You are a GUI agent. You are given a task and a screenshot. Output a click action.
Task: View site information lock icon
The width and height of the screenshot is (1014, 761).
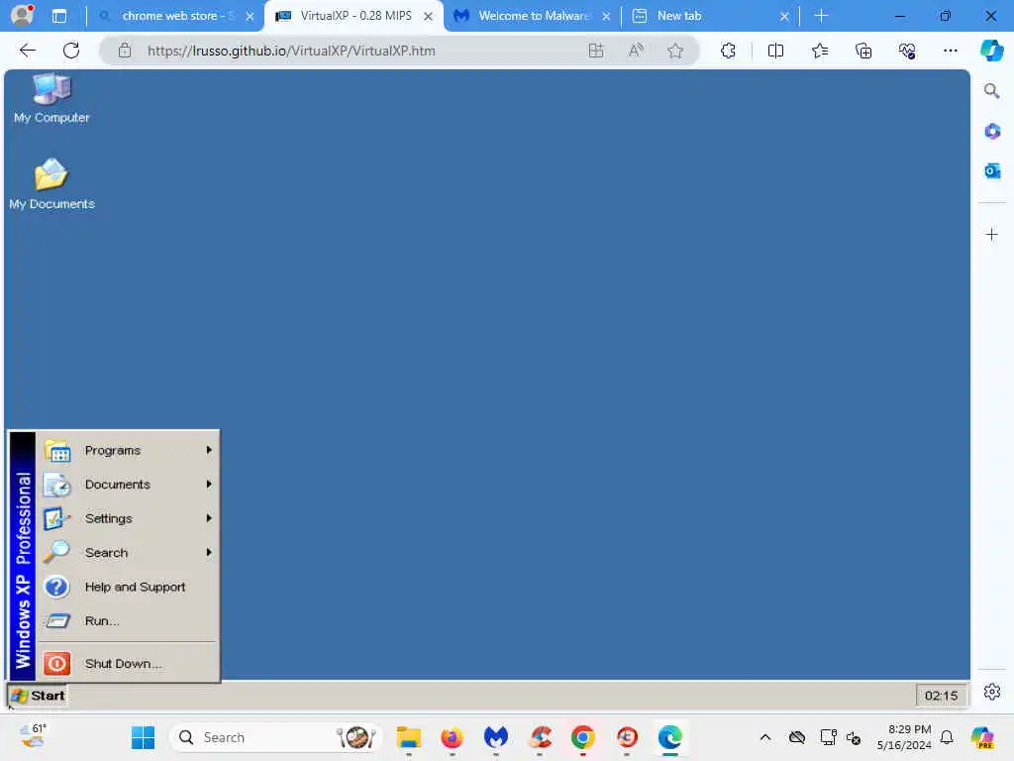click(x=125, y=51)
